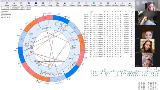Open the Позиция toolbar icon
Viewport: 160px width, 90px height.
tap(93, 4)
